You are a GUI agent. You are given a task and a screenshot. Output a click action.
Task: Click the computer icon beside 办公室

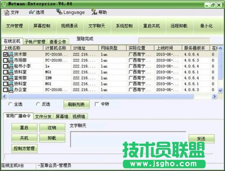click(x=11, y=90)
